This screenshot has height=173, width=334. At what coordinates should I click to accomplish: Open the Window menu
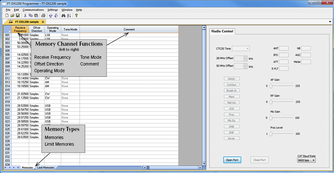click(67, 10)
